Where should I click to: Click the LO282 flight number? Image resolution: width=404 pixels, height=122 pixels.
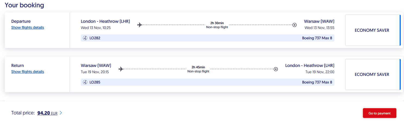coord(95,38)
